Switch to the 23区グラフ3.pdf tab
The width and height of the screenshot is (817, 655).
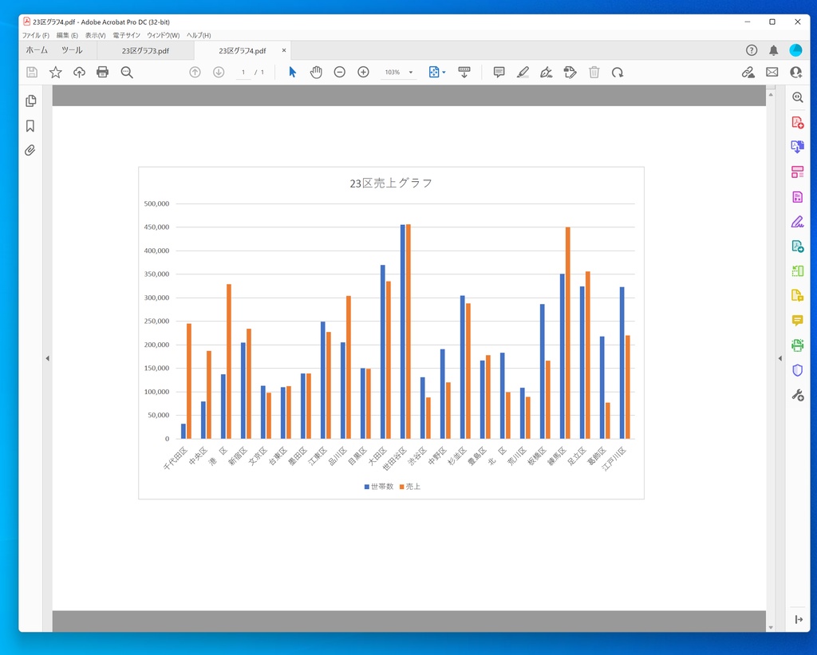coord(145,50)
